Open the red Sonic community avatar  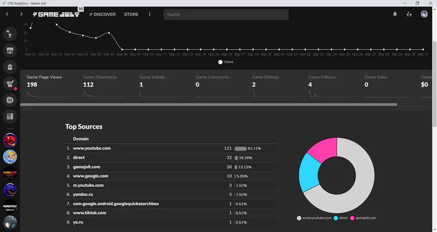(10, 140)
